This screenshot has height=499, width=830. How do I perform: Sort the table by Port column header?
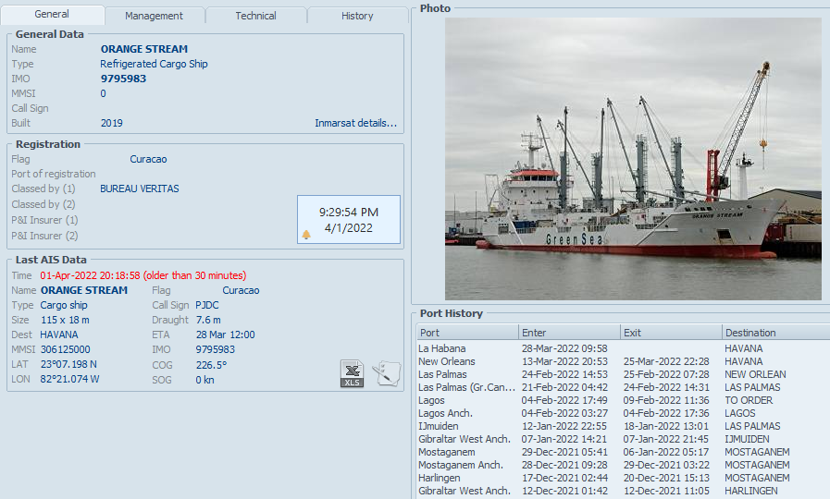[467, 333]
